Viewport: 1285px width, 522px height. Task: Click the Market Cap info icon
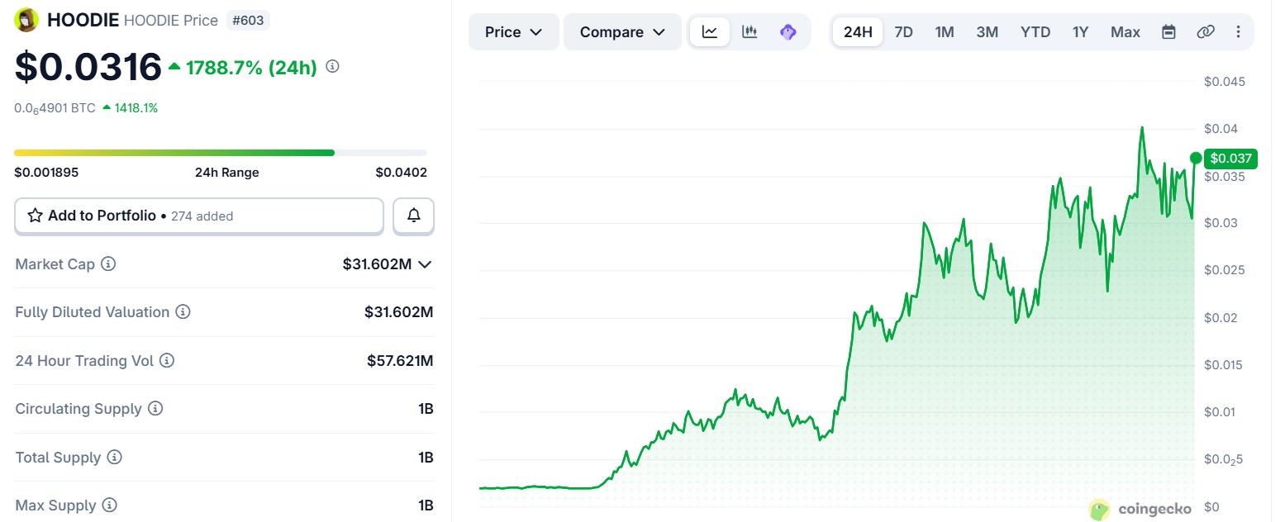pyautogui.click(x=108, y=264)
